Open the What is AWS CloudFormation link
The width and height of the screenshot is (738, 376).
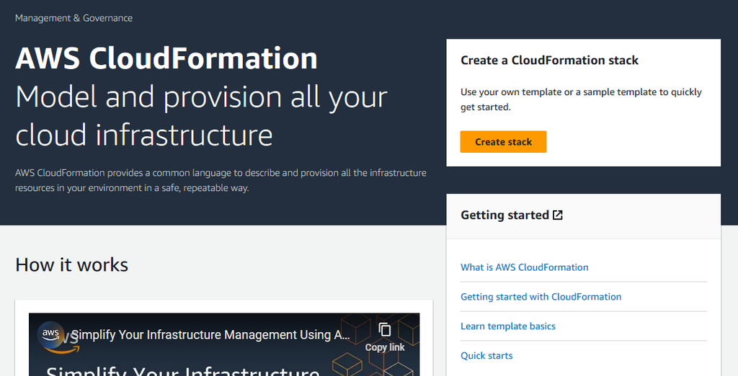tap(525, 267)
